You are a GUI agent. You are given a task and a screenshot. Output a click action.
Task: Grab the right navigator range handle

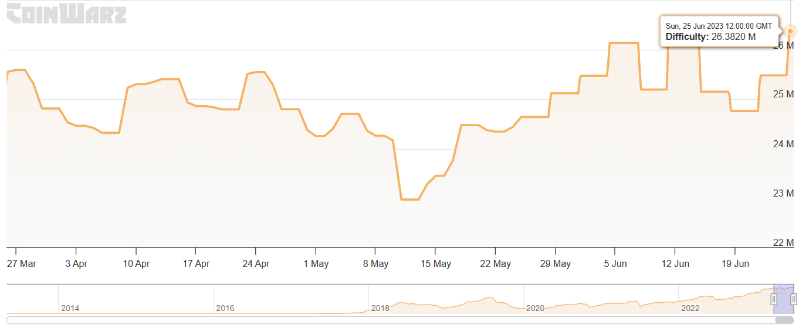point(793,299)
